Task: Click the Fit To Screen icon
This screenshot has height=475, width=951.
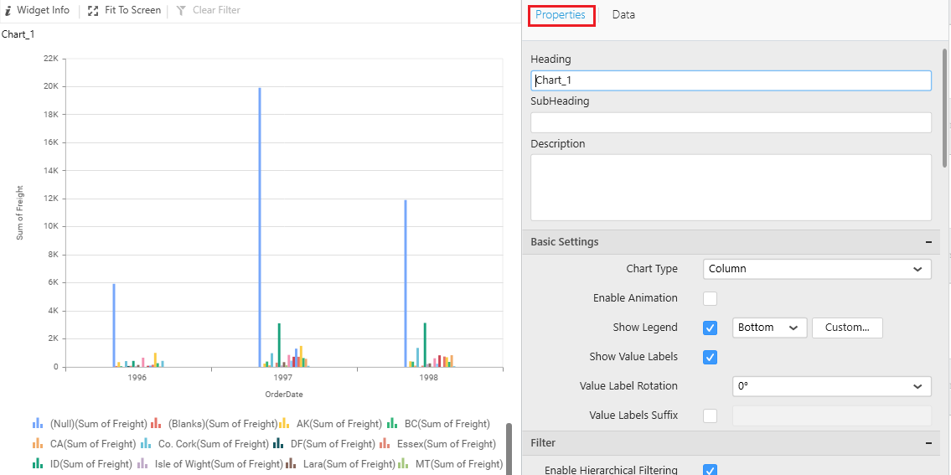Action: point(93,11)
